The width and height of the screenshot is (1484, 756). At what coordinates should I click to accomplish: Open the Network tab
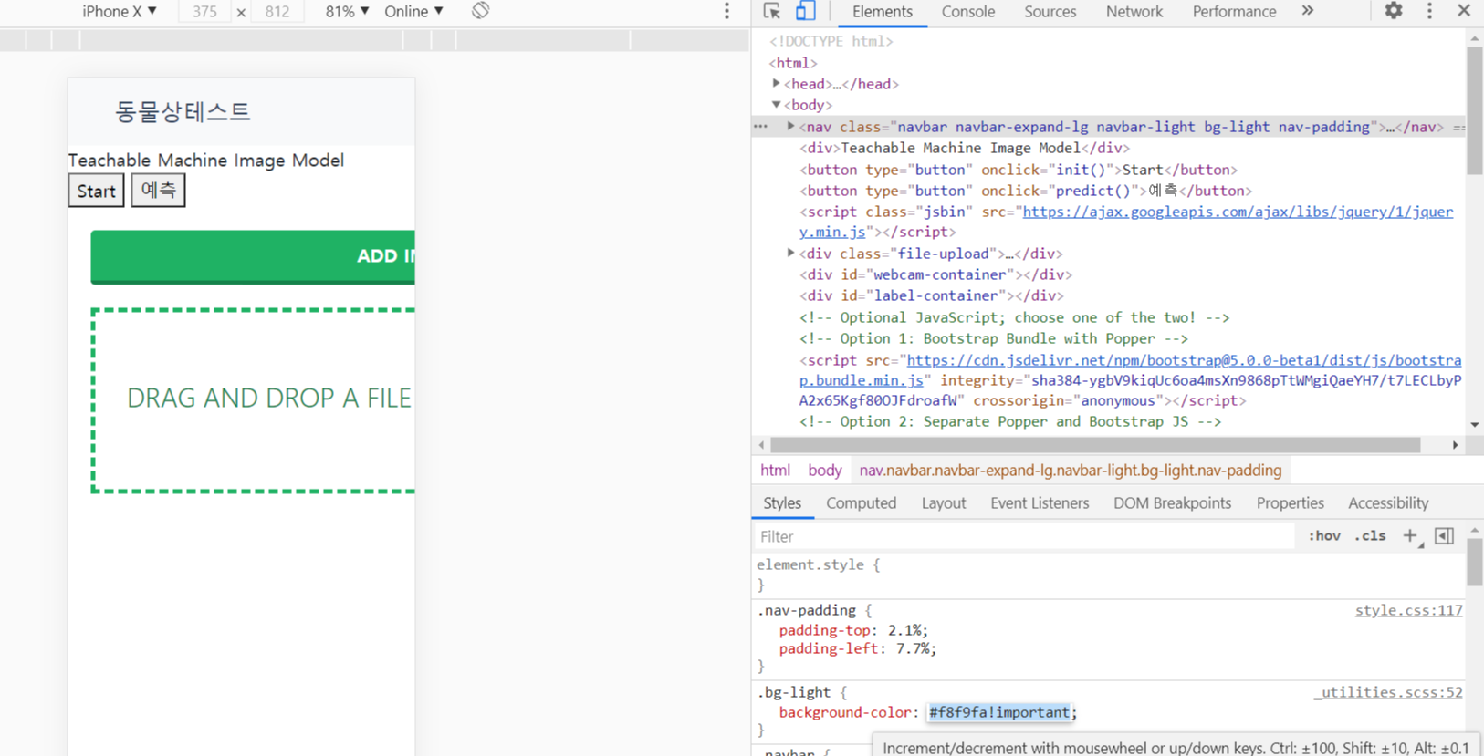point(1134,12)
